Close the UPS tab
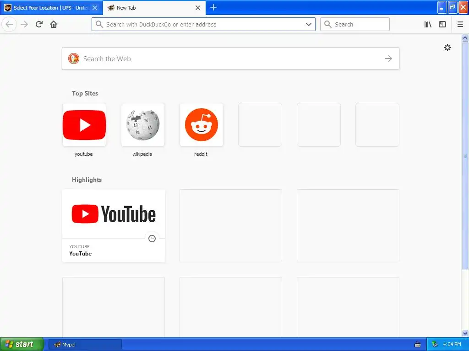The image size is (469, 351). (95, 8)
